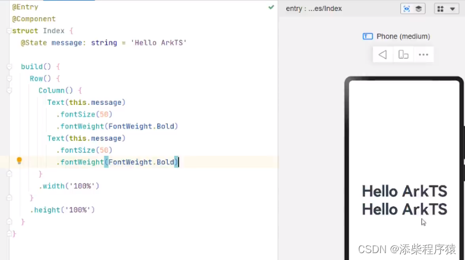Click the yellow lightbulb quick-fix icon
This screenshot has height=260, width=465.
click(x=19, y=161)
